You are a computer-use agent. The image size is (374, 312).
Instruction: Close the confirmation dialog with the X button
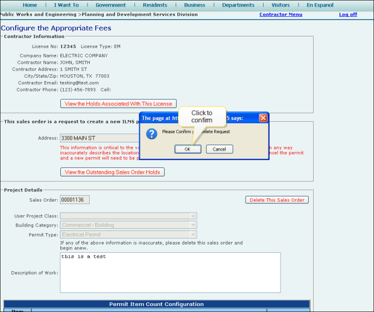pyautogui.click(x=263, y=118)
